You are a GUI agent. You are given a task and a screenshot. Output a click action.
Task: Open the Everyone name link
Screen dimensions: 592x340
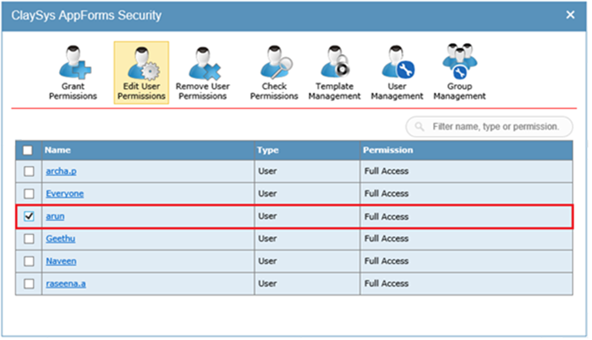tap(64, 194)
